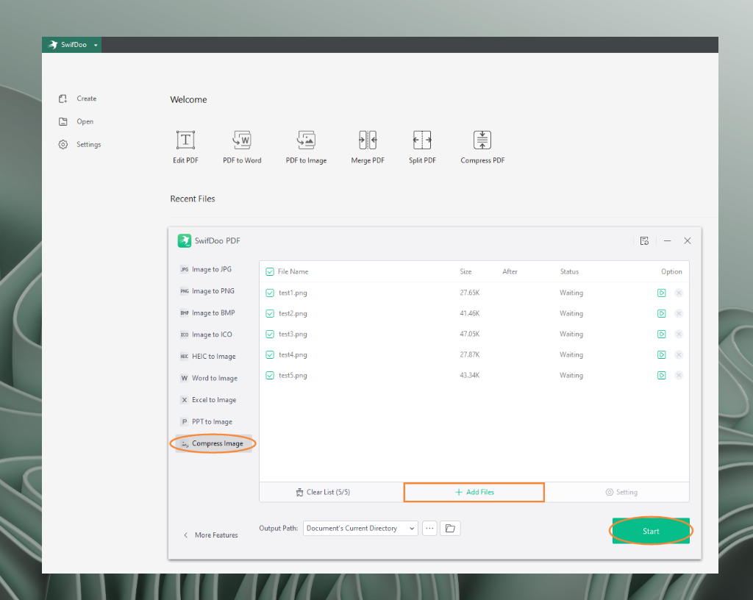Expand the SwifDoo title menu dropdown

[x=96, y=45]
